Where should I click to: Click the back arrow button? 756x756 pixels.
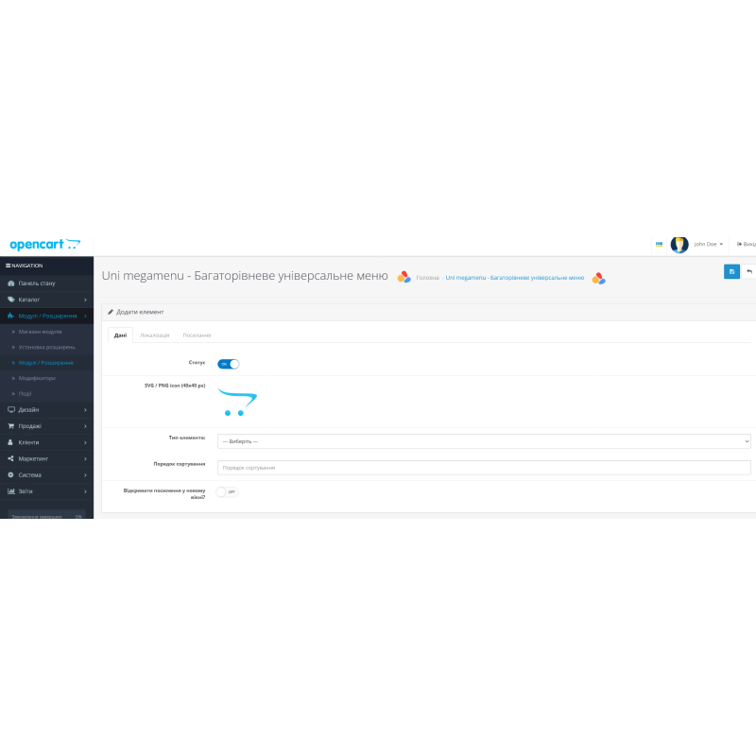(x=749, y=271)
